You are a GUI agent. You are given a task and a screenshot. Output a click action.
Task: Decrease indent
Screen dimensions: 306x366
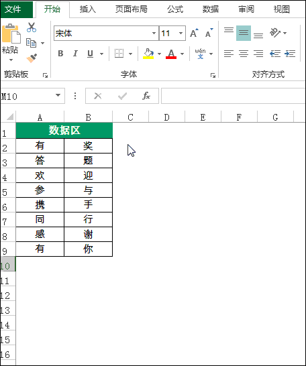(275, 54)
